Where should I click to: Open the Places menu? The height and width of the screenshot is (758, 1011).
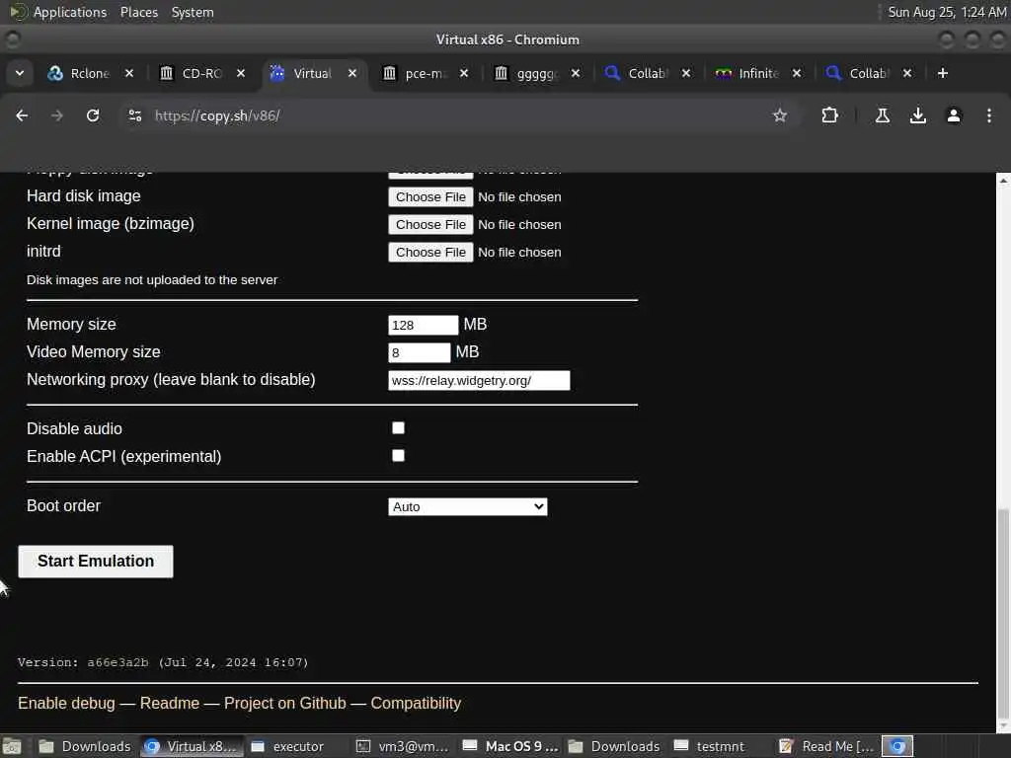click(139, 12)
